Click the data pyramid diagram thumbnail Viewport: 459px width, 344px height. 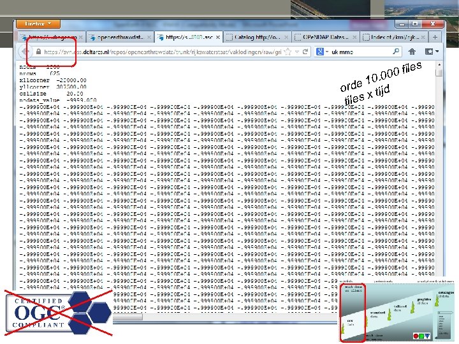[398, 312]
